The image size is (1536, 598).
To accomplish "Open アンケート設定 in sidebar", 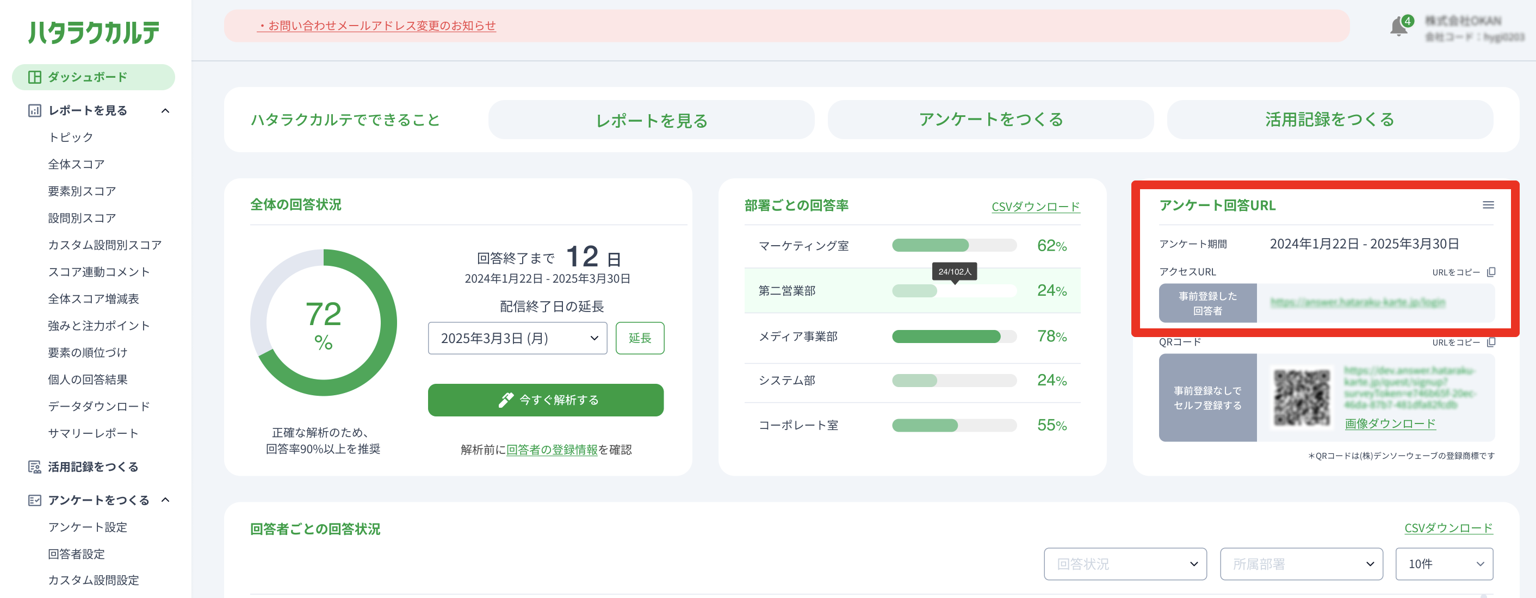I will (88, 527).
